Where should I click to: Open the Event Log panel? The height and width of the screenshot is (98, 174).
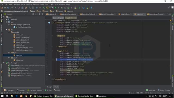(x=150, y=90)
